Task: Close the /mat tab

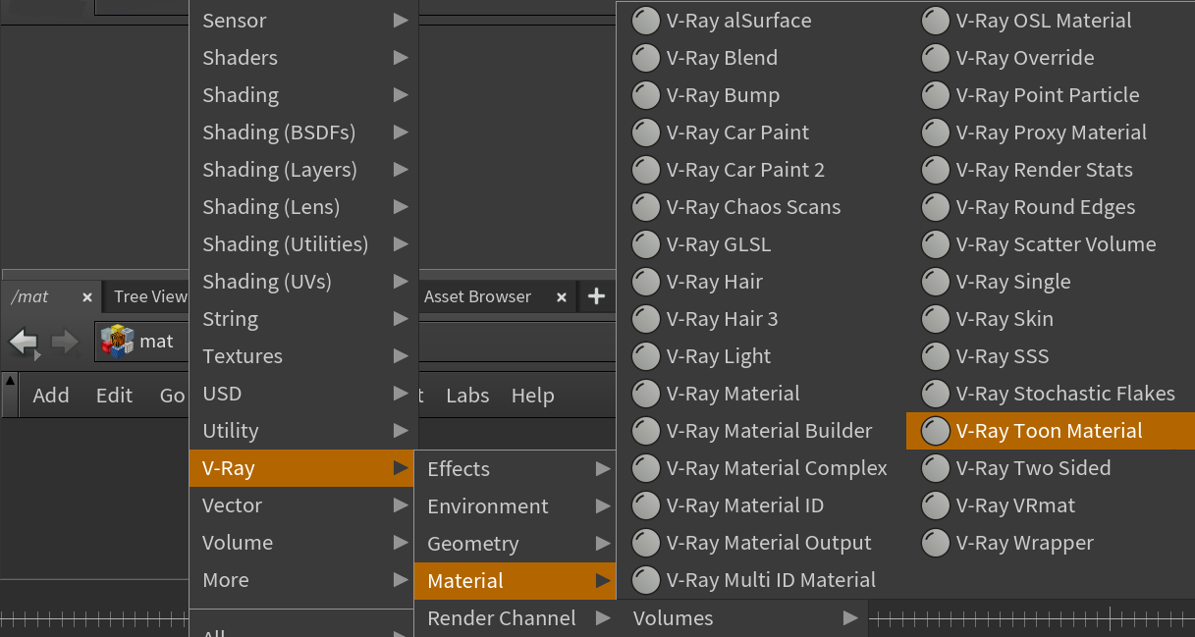Action: 87,296
